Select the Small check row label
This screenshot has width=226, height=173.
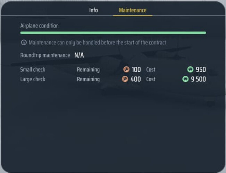[33, 70]
